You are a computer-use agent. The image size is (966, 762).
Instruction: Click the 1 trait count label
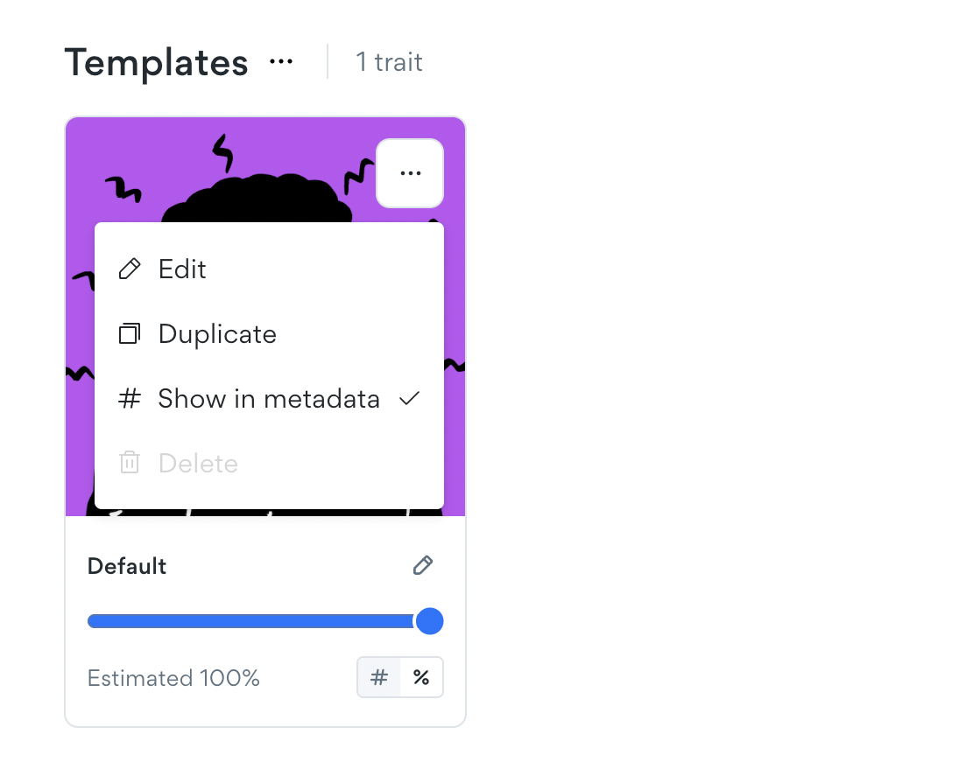389,62
